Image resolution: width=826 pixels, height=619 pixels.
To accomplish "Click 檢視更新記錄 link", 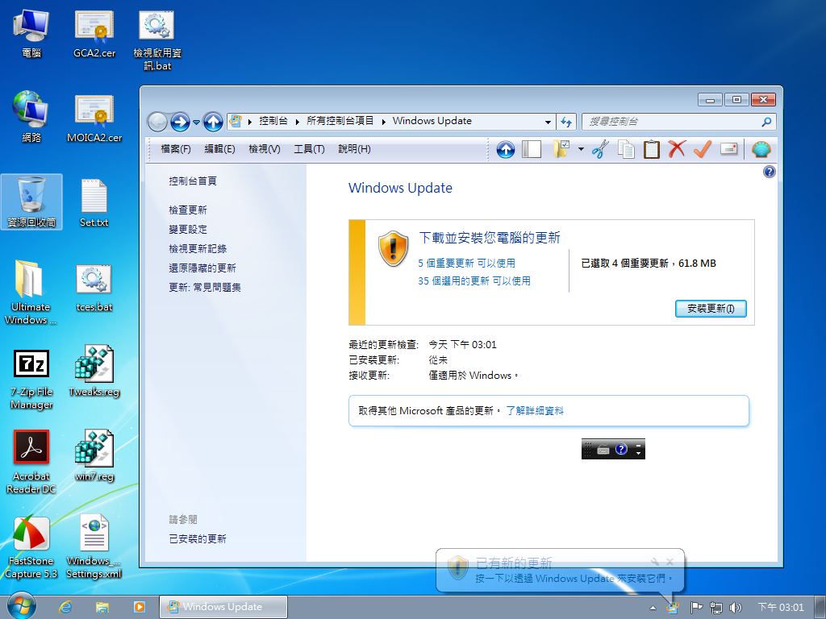I will [x=198, y=248].
